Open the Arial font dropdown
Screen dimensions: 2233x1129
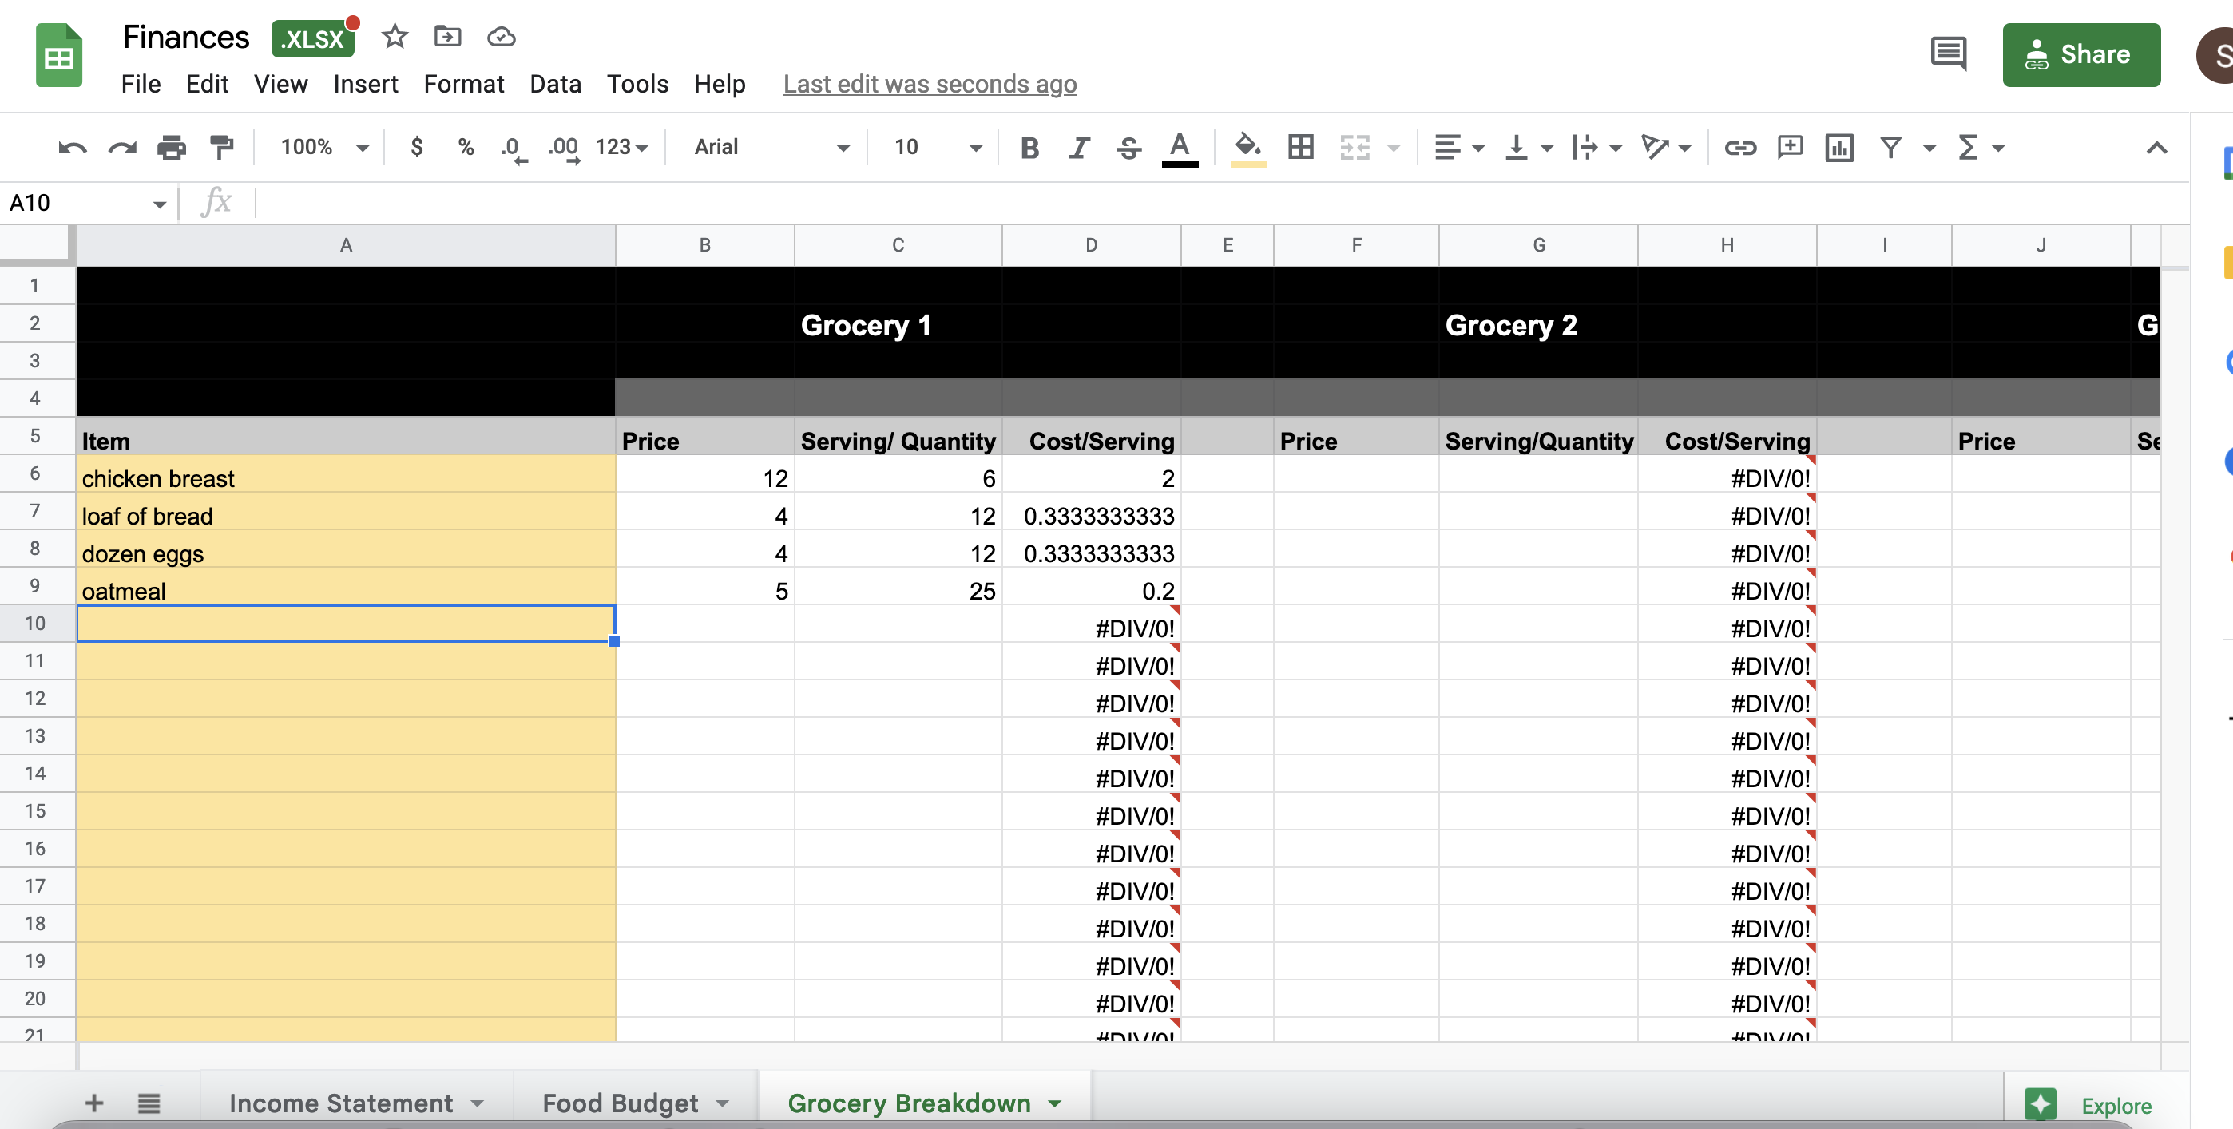(x=770, y=147)
